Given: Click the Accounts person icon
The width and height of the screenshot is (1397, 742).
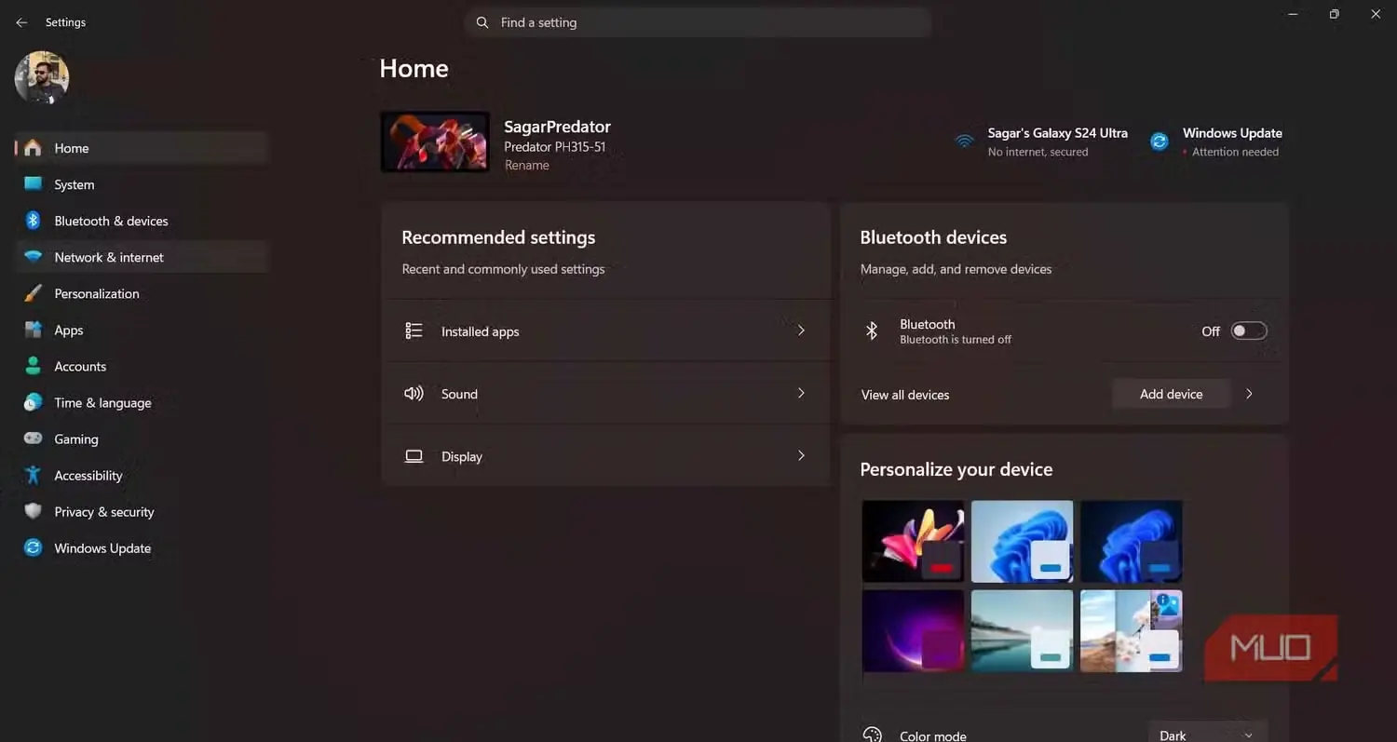Looking at the screenshot, I should (33, 366).
